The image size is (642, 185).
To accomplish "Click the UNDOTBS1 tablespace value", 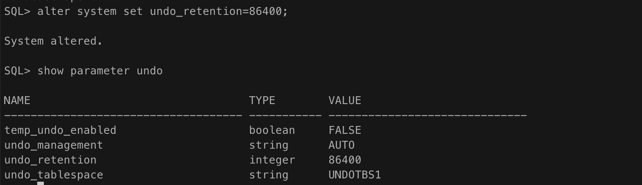I will (x=355, y=175).
